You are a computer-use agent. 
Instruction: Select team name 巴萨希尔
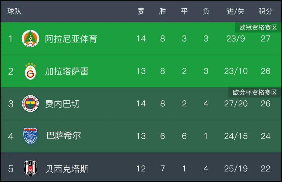(64, 136)
